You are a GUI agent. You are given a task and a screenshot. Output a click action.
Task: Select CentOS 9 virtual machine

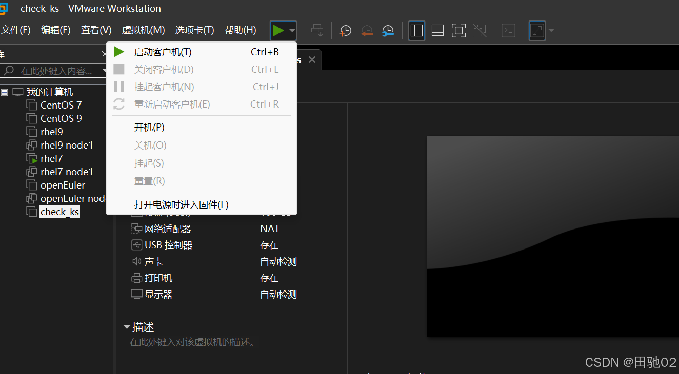click(x=61, y=118)
